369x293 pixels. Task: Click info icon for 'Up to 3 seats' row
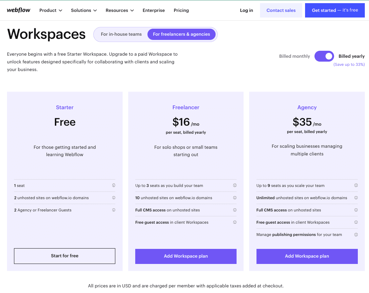(x=234, y=185)
